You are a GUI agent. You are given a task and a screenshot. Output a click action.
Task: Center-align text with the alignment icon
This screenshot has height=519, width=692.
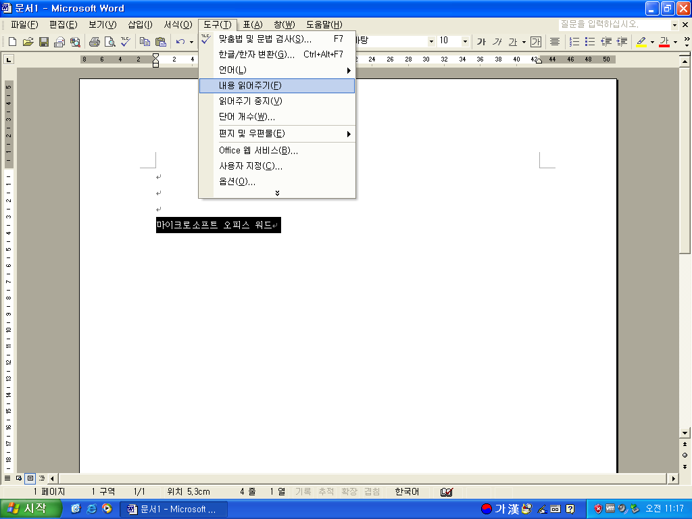(x=555, y=42)
